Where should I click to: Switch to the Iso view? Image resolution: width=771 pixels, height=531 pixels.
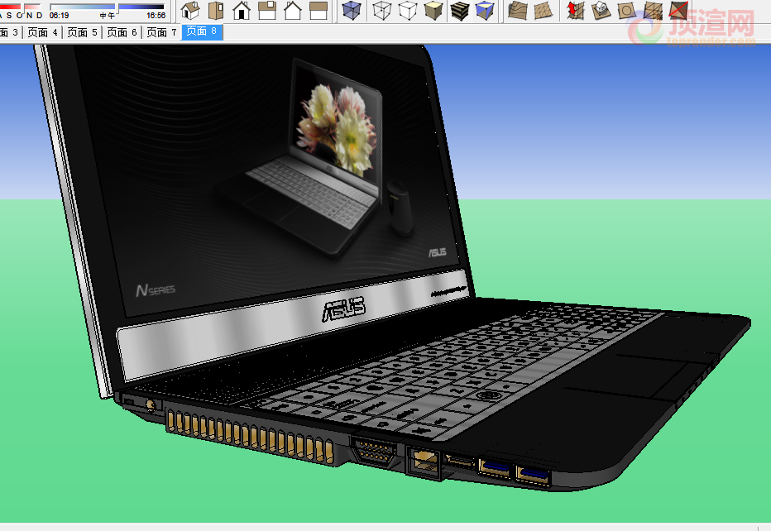click(190, 10)
